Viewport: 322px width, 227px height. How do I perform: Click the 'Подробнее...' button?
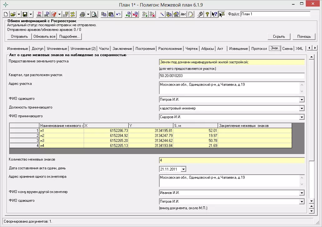click(69, 36)
